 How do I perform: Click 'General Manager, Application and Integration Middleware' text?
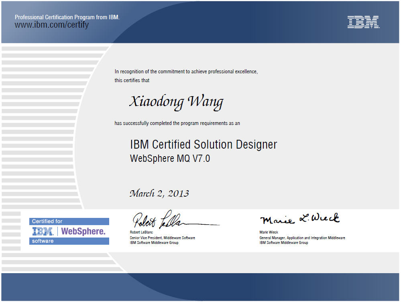302,238
